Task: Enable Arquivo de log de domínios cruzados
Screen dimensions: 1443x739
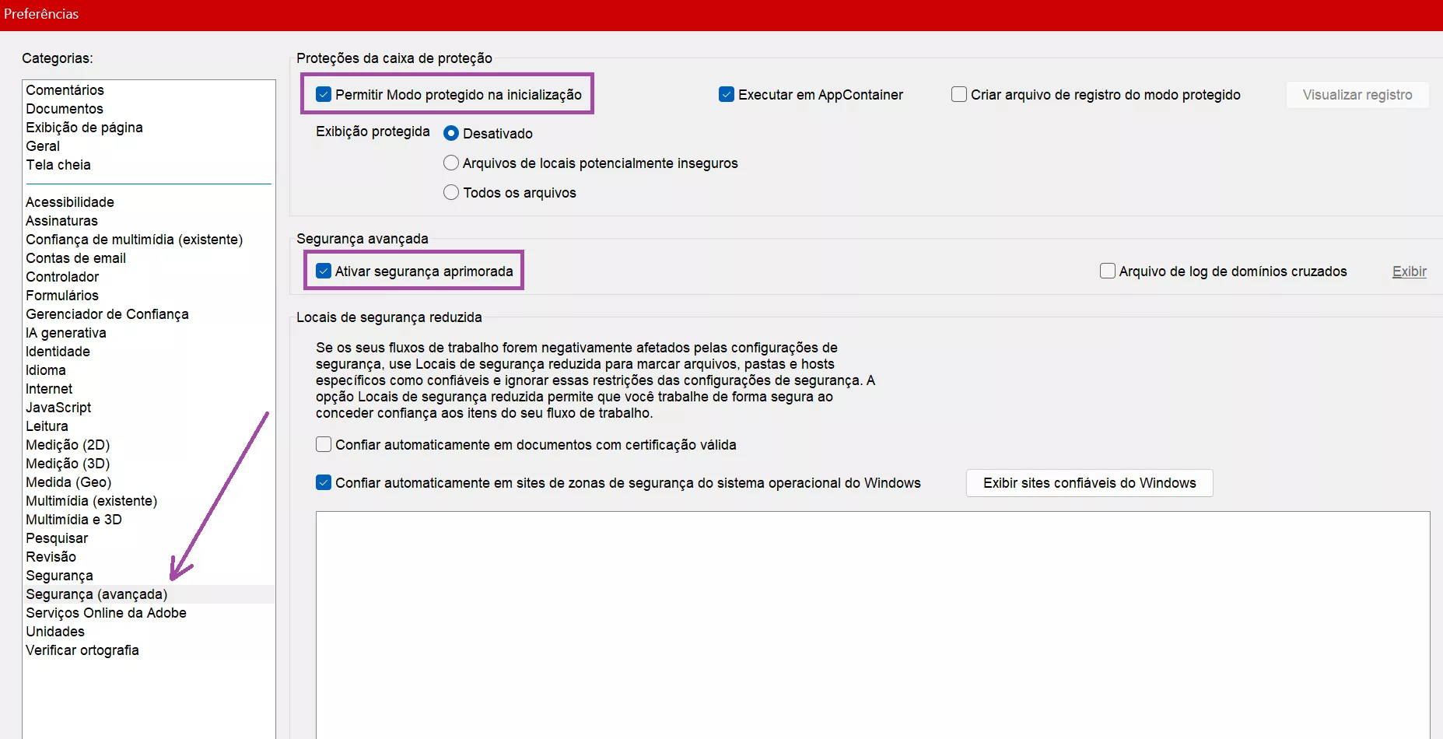Action: tap(1107, 271)
